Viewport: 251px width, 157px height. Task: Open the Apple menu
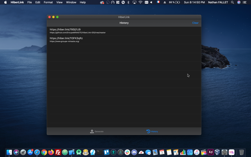pos(5,2)
